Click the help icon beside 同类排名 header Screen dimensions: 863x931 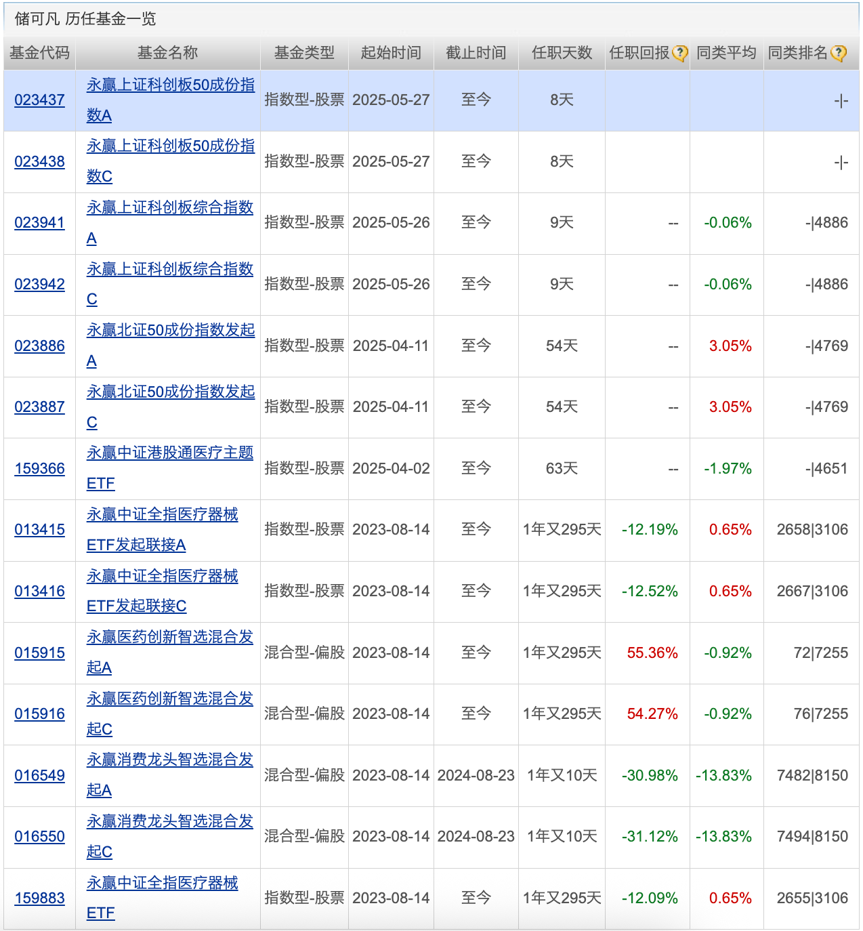click(839, 54)
